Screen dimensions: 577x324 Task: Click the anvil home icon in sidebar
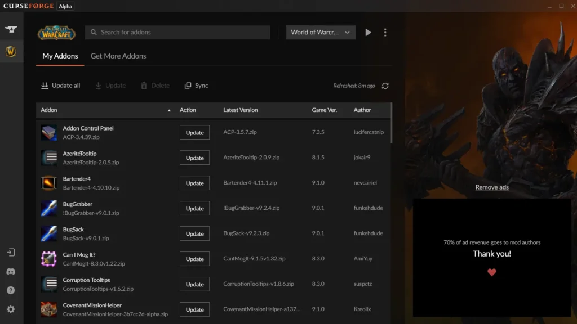point(11,29)
